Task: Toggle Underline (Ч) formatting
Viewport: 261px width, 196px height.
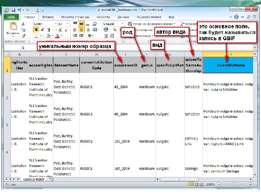Action: coord(49,30)
